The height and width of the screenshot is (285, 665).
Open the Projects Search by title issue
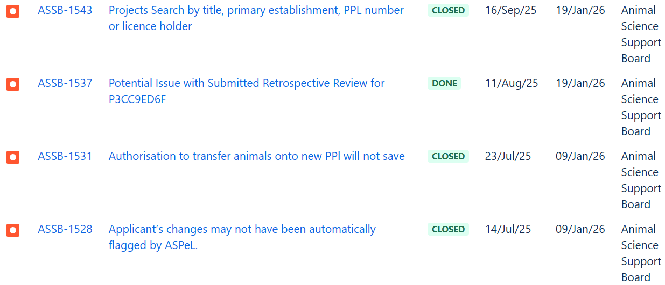(x=256, y=10)
